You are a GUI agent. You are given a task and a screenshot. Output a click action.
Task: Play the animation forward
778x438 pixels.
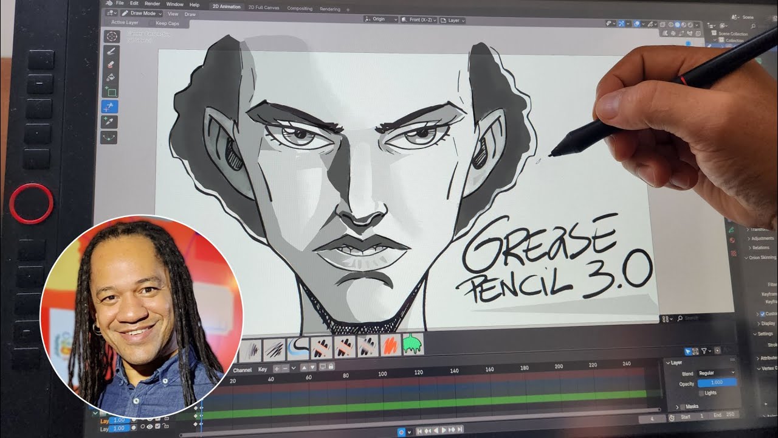[444, 431]
